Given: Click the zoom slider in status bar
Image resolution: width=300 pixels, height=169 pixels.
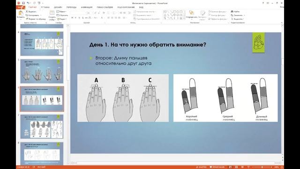Looking at the screenshot, I should [262, 167].
